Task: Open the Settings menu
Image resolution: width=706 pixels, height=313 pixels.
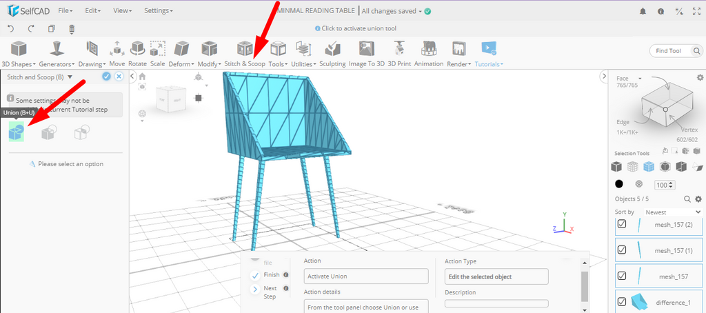Action: [159, 11]
